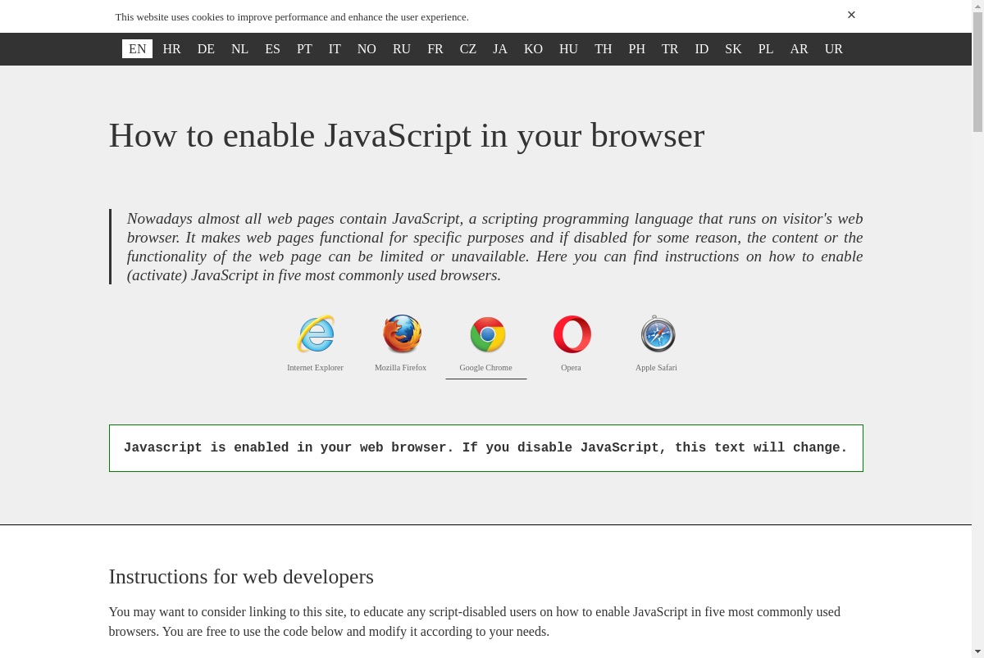Change site language to IT
The image size is (984, 658).
pos(335,49)
